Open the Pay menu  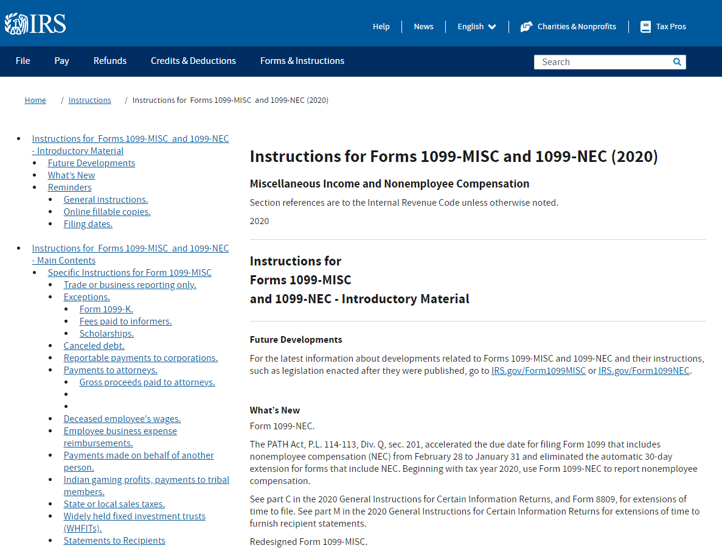click(x=61, y=61)
